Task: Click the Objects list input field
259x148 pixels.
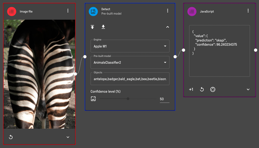Action: 130,79
